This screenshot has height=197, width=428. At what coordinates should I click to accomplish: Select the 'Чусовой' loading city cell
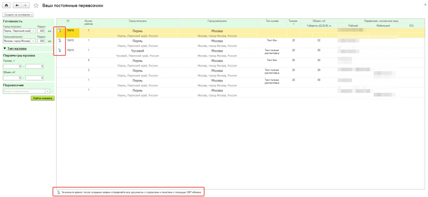(x=138, y=51)
